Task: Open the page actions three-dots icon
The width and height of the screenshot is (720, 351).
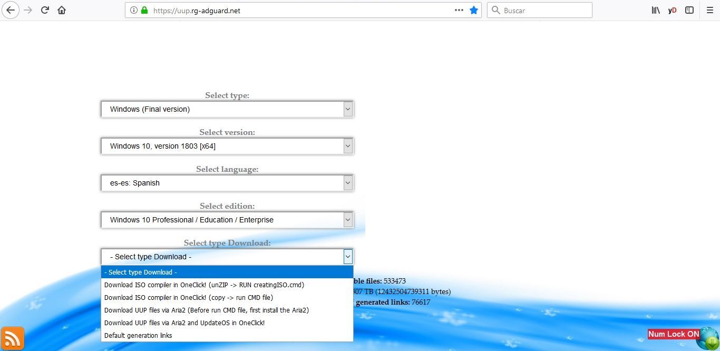Action: 459,10
